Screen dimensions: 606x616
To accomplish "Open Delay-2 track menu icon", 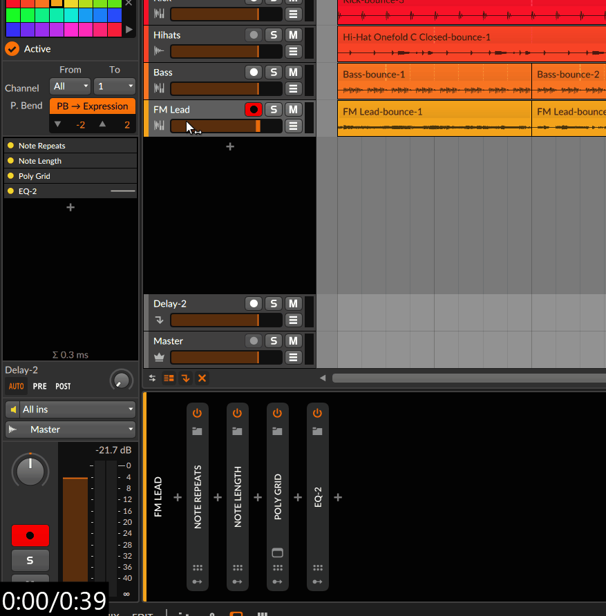I will [x=293, y=320].
